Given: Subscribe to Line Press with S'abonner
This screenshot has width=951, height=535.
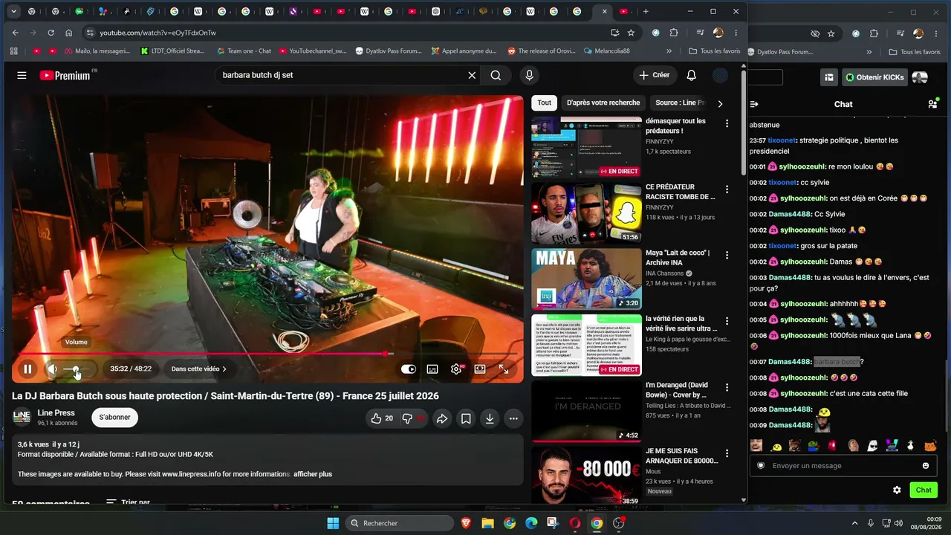Looking at the screenshot, I should (x=114, y=418).
